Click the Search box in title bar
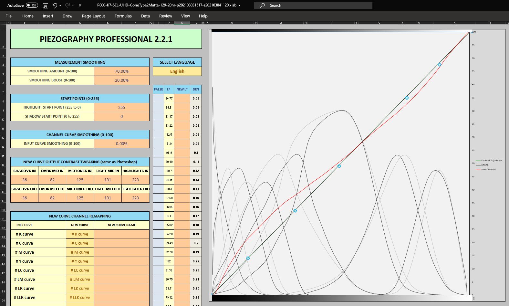The width and height of the screenshot is (509, 306). click(313, 5)
